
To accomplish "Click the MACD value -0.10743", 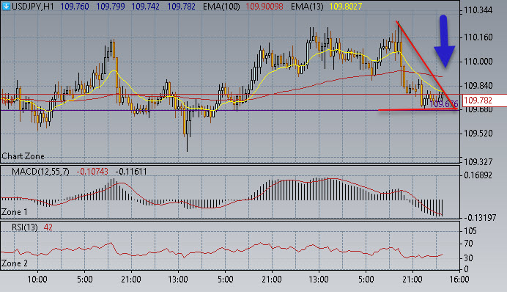I will 92,171.
